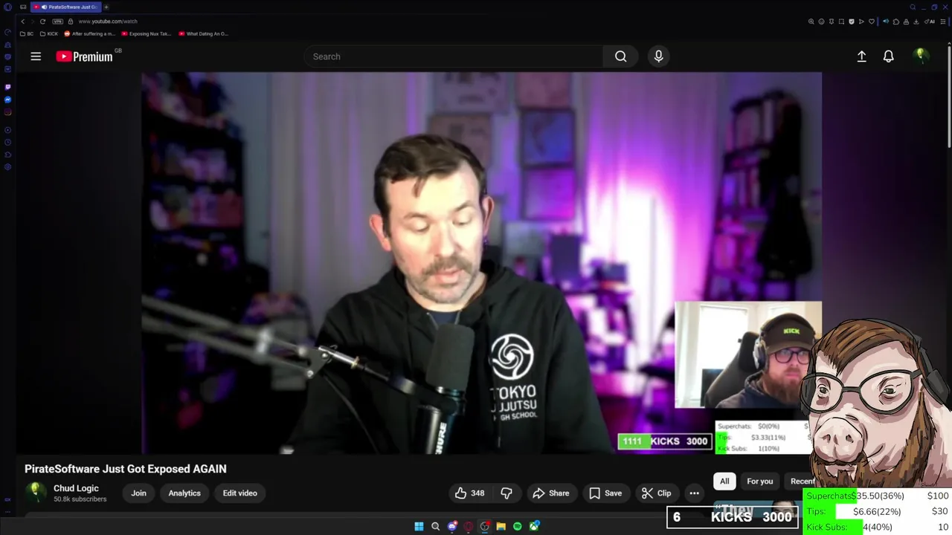Open Edit video page
This screenshot has width=952, height=535.
tap(239, 493)
